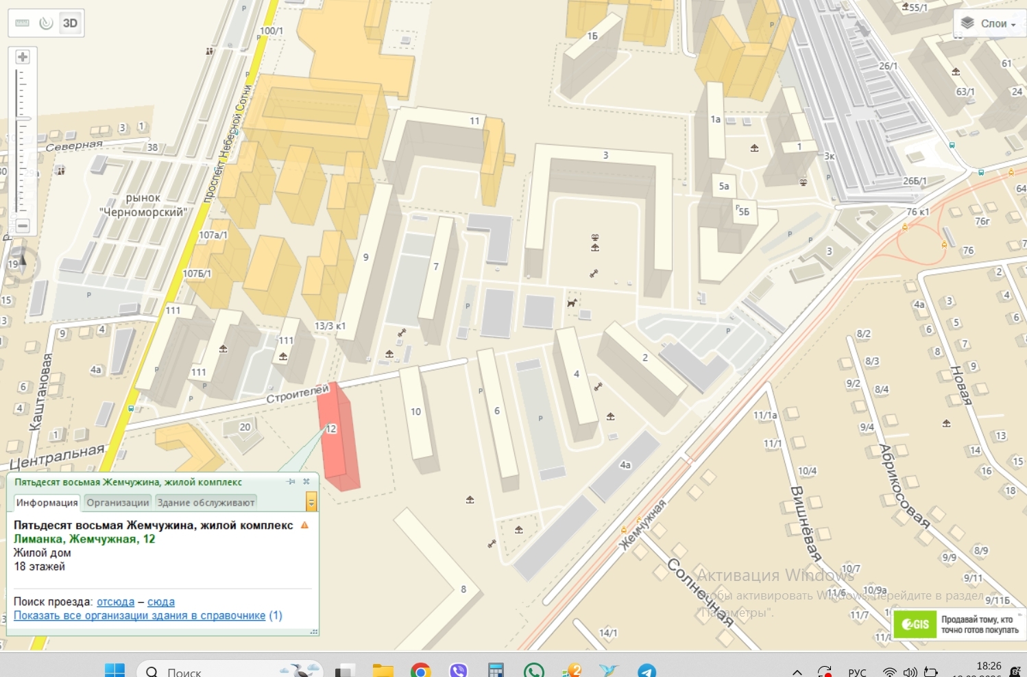Switch to the Организации tab
1027x677 pixels.
117,503
